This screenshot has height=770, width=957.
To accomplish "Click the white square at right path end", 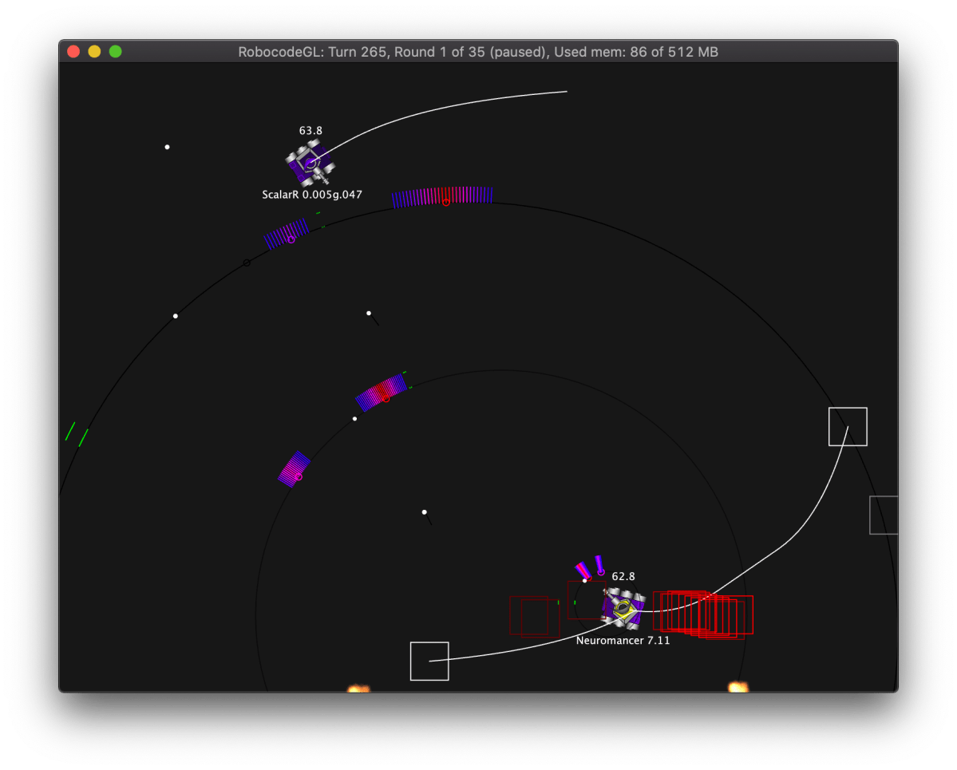I will pyautogui.click(x=848, y=426).
